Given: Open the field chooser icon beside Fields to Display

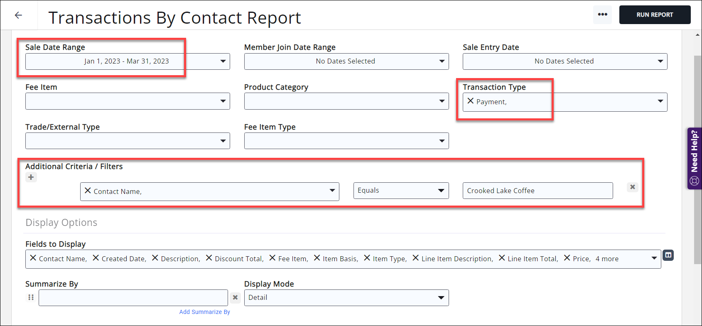Looking at the screenshot, I should pos(668,255).
